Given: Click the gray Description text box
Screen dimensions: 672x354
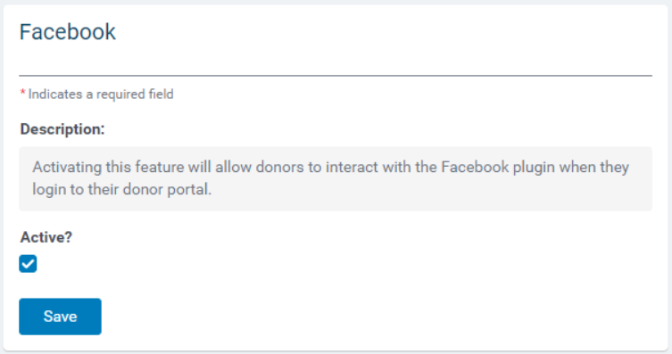Looking at the screenshot, I should 336,178.
